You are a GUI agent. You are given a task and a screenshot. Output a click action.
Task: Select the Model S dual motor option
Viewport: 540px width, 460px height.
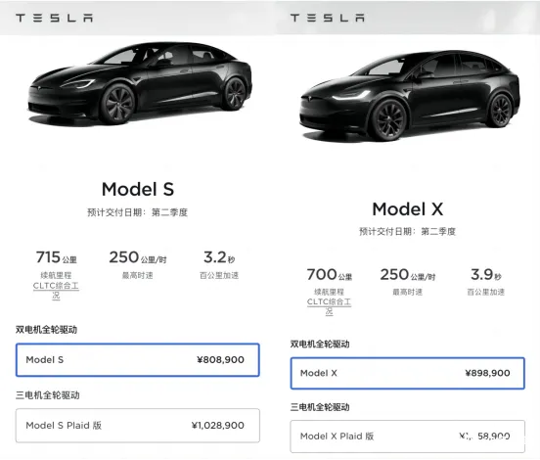137,360
